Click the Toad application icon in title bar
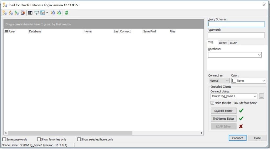This screenshot has height=149, width=270. 5,5
